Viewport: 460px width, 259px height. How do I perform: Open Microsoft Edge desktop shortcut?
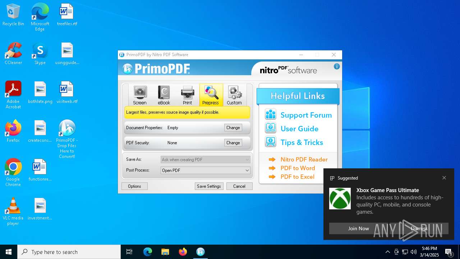(x=40, y=17)
